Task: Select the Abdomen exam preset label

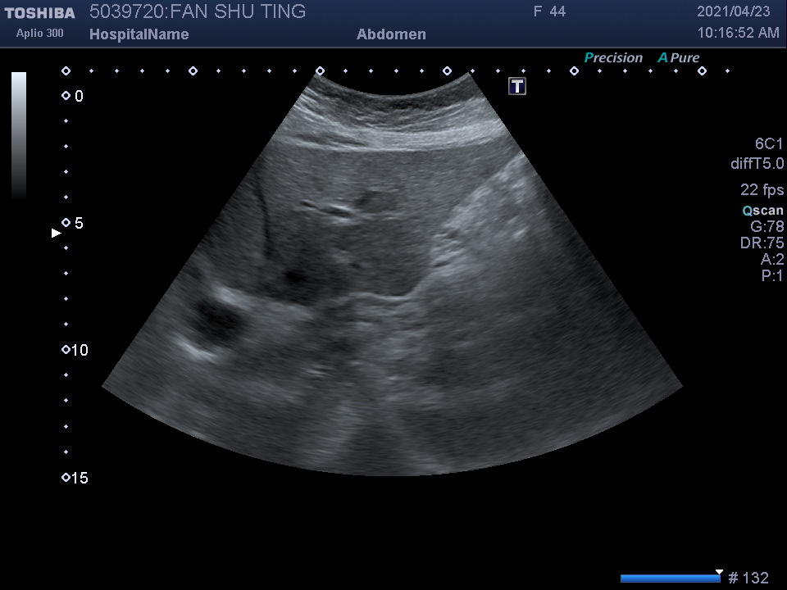Action: [391, 34]
